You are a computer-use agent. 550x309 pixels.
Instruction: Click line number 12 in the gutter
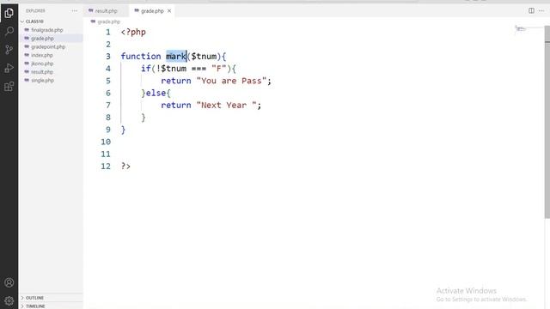[x=106, y=167]
